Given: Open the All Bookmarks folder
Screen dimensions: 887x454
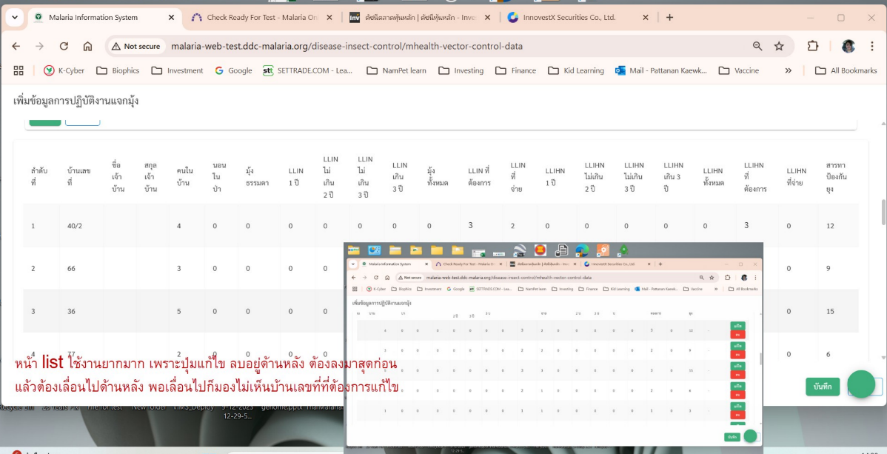Looking at the screenshot, I should [846, 70].
